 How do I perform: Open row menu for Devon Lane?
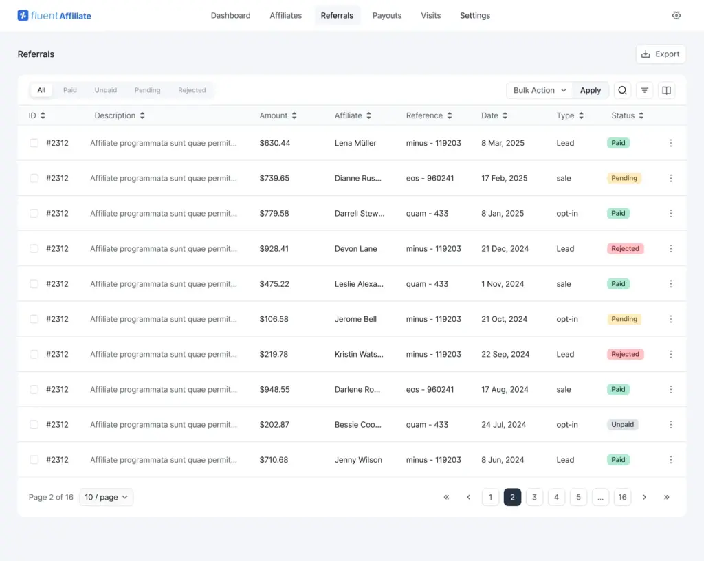pyautogui.click(x=671, y=249)
